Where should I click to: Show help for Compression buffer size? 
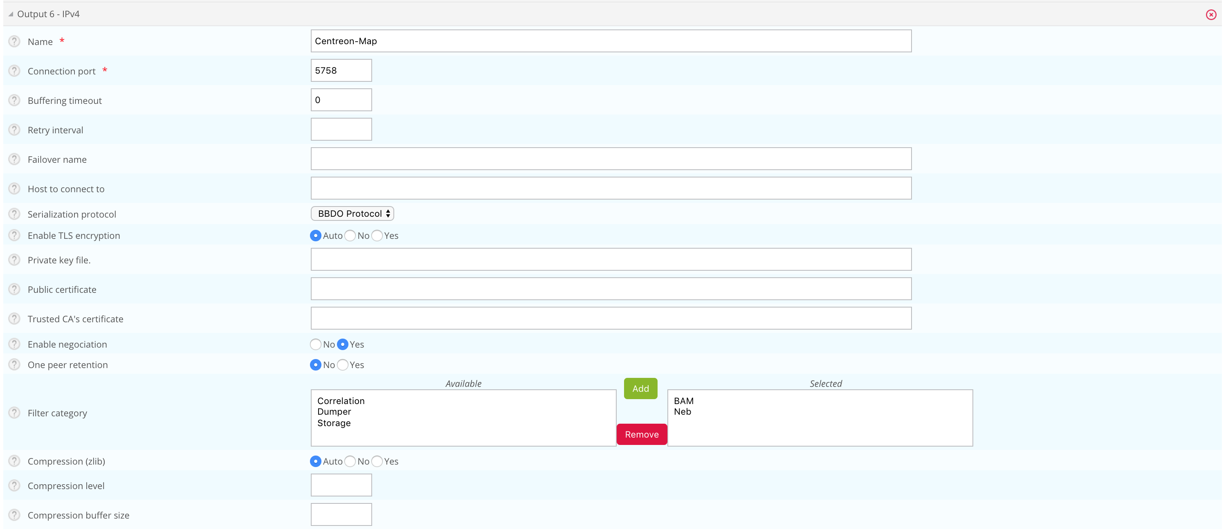pyautogui.click(x=14, y=515)
